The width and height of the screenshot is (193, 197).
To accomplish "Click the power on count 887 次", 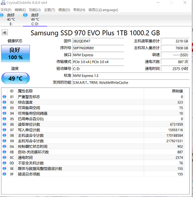I will click(175, 62).
